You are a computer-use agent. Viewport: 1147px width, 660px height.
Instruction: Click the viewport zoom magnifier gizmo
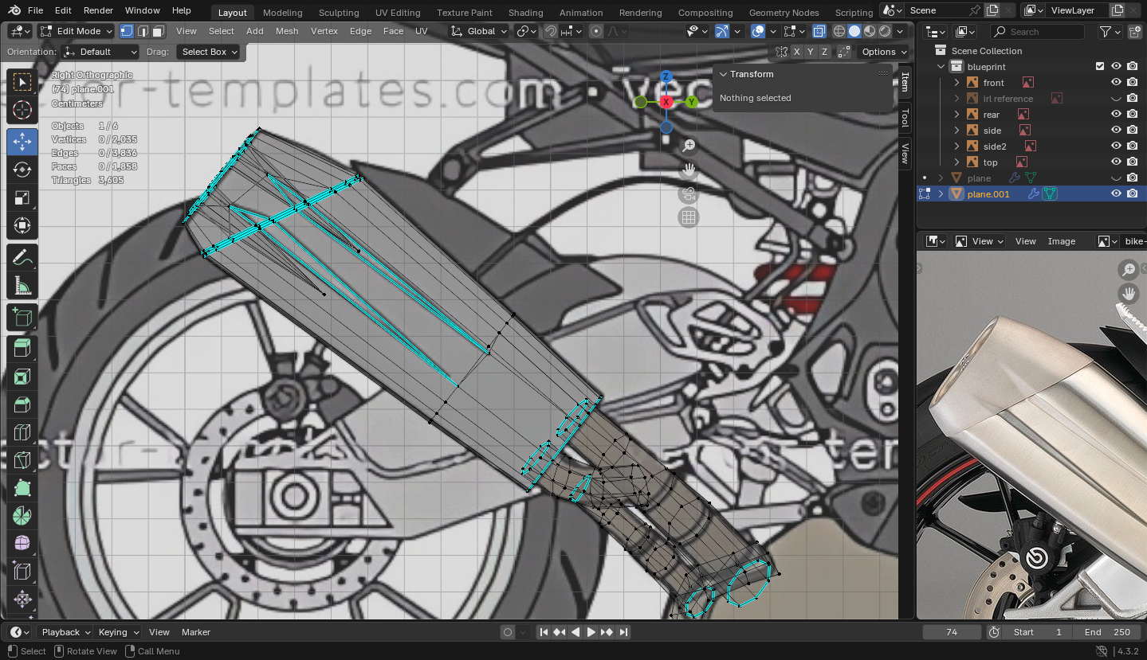pyautogui.click(x=689, y=146)
